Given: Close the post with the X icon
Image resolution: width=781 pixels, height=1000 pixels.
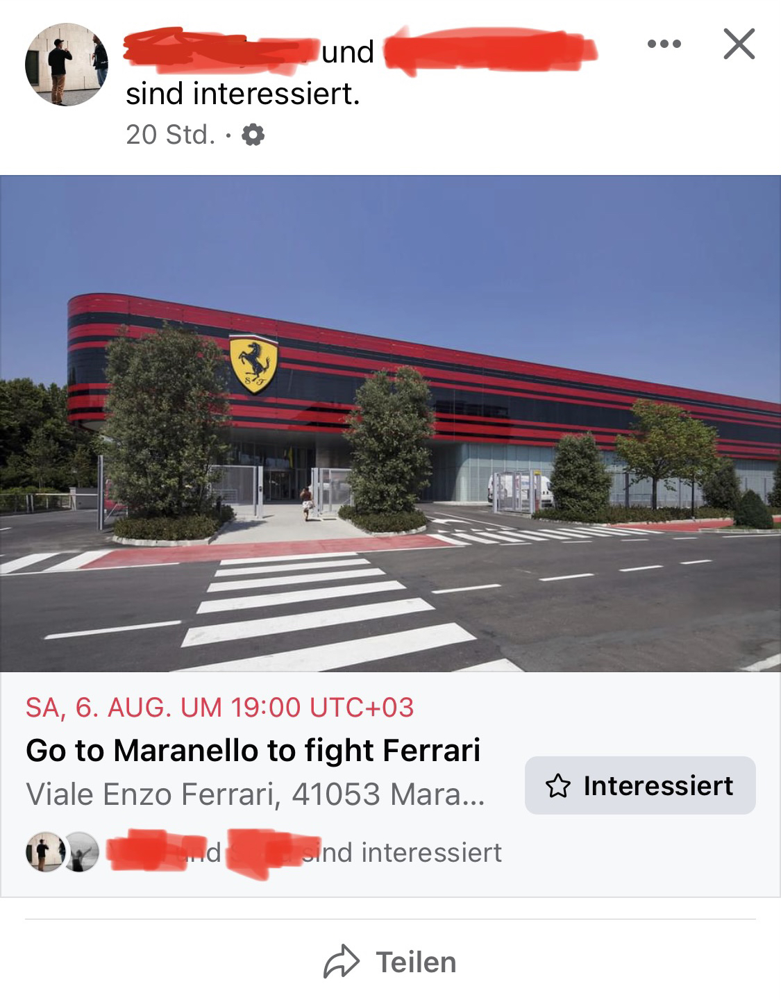Looking at the screenshot, I should (x=739, y=44).
